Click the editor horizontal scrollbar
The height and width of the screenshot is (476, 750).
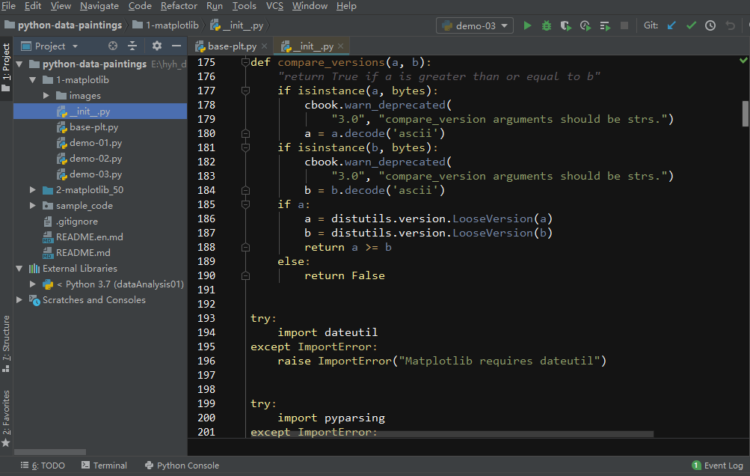coord(452,434)
